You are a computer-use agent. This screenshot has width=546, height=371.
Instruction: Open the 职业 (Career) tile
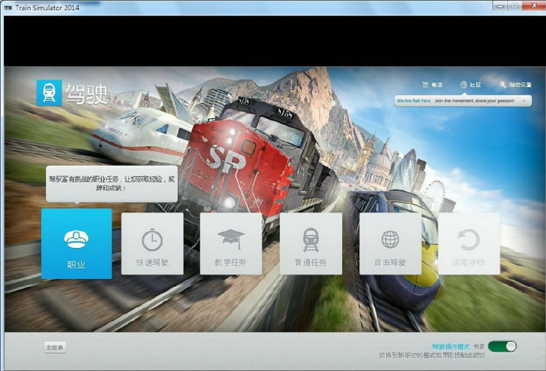coord(76,244)
